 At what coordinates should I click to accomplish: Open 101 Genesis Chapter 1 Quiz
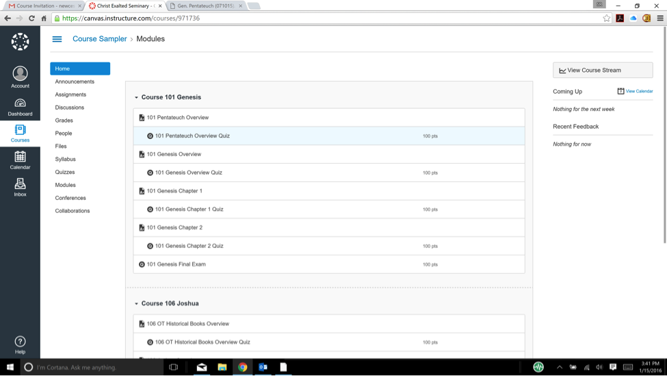(x=189, y=210)
